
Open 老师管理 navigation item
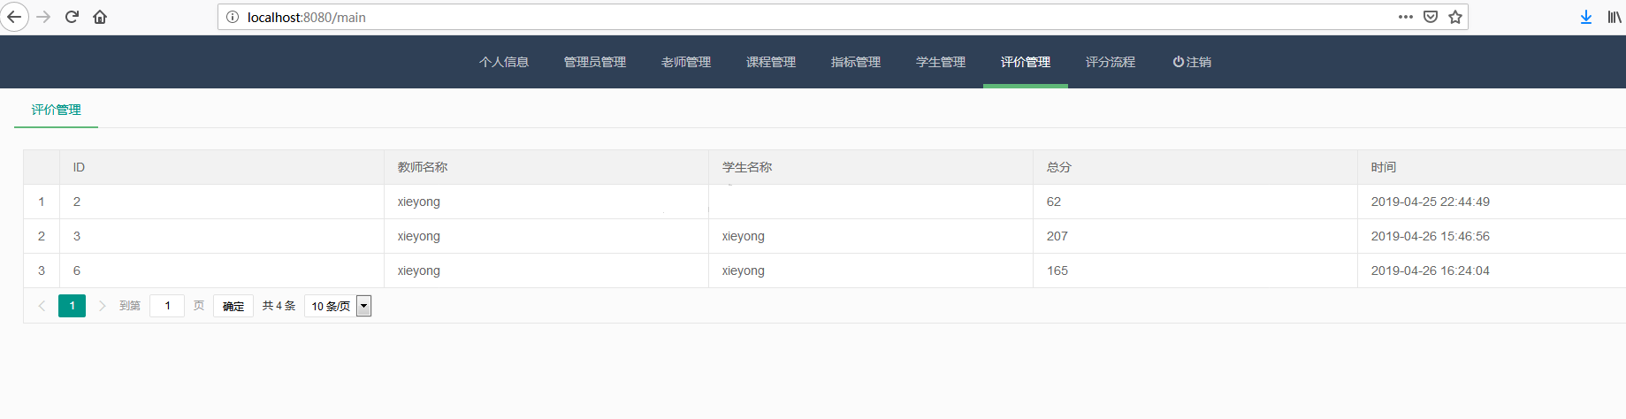coord(686,62)
